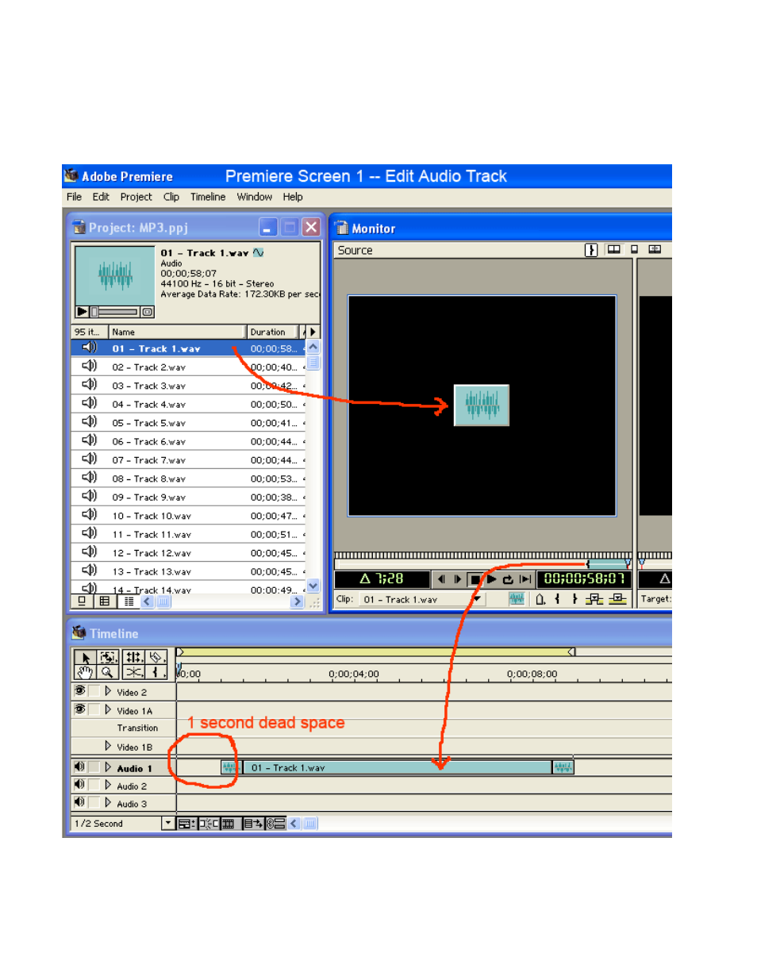Toggle lock box for Video 2 track
The height and width of the screenshot is (980, 757).
[94, 690]
